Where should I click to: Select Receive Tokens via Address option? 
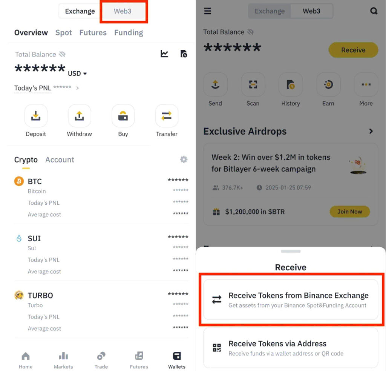tap(291, 348)
